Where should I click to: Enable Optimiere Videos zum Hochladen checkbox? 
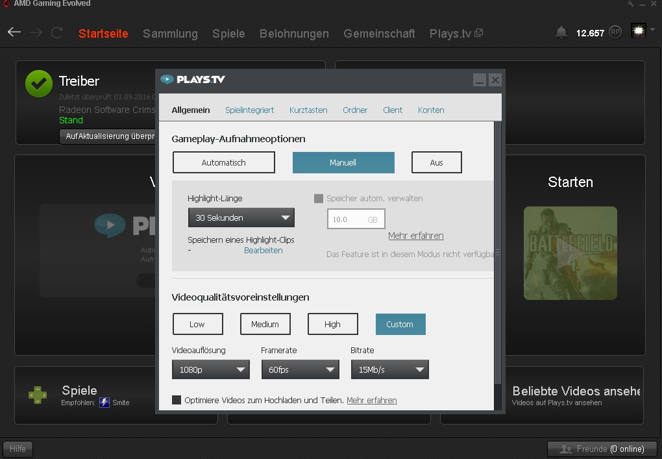pos(177,400)
